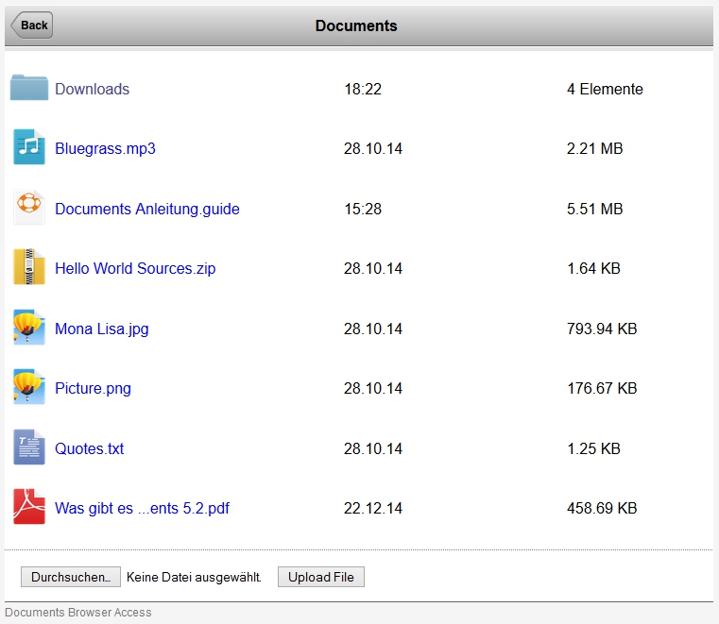719x624 pixels.
Task: Open the Picture.png file link
Action: (x=93, y=389)
